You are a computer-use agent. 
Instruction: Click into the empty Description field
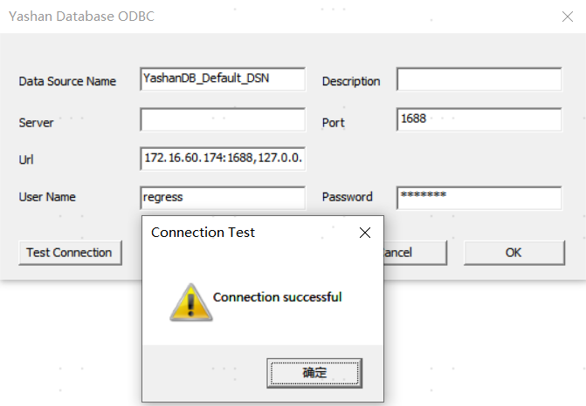tap(479, 79)
